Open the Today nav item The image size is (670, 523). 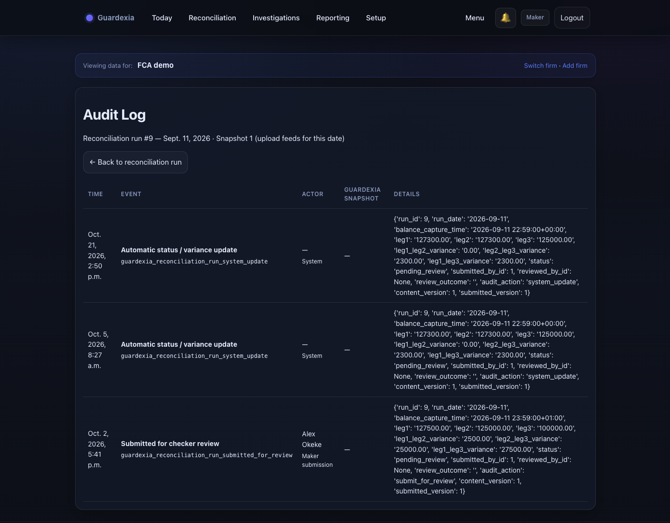pos(162,18)
